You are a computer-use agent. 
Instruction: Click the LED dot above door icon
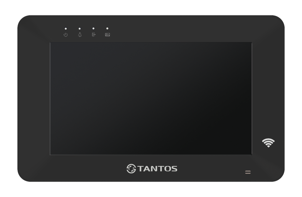click(x=93, y=29)
